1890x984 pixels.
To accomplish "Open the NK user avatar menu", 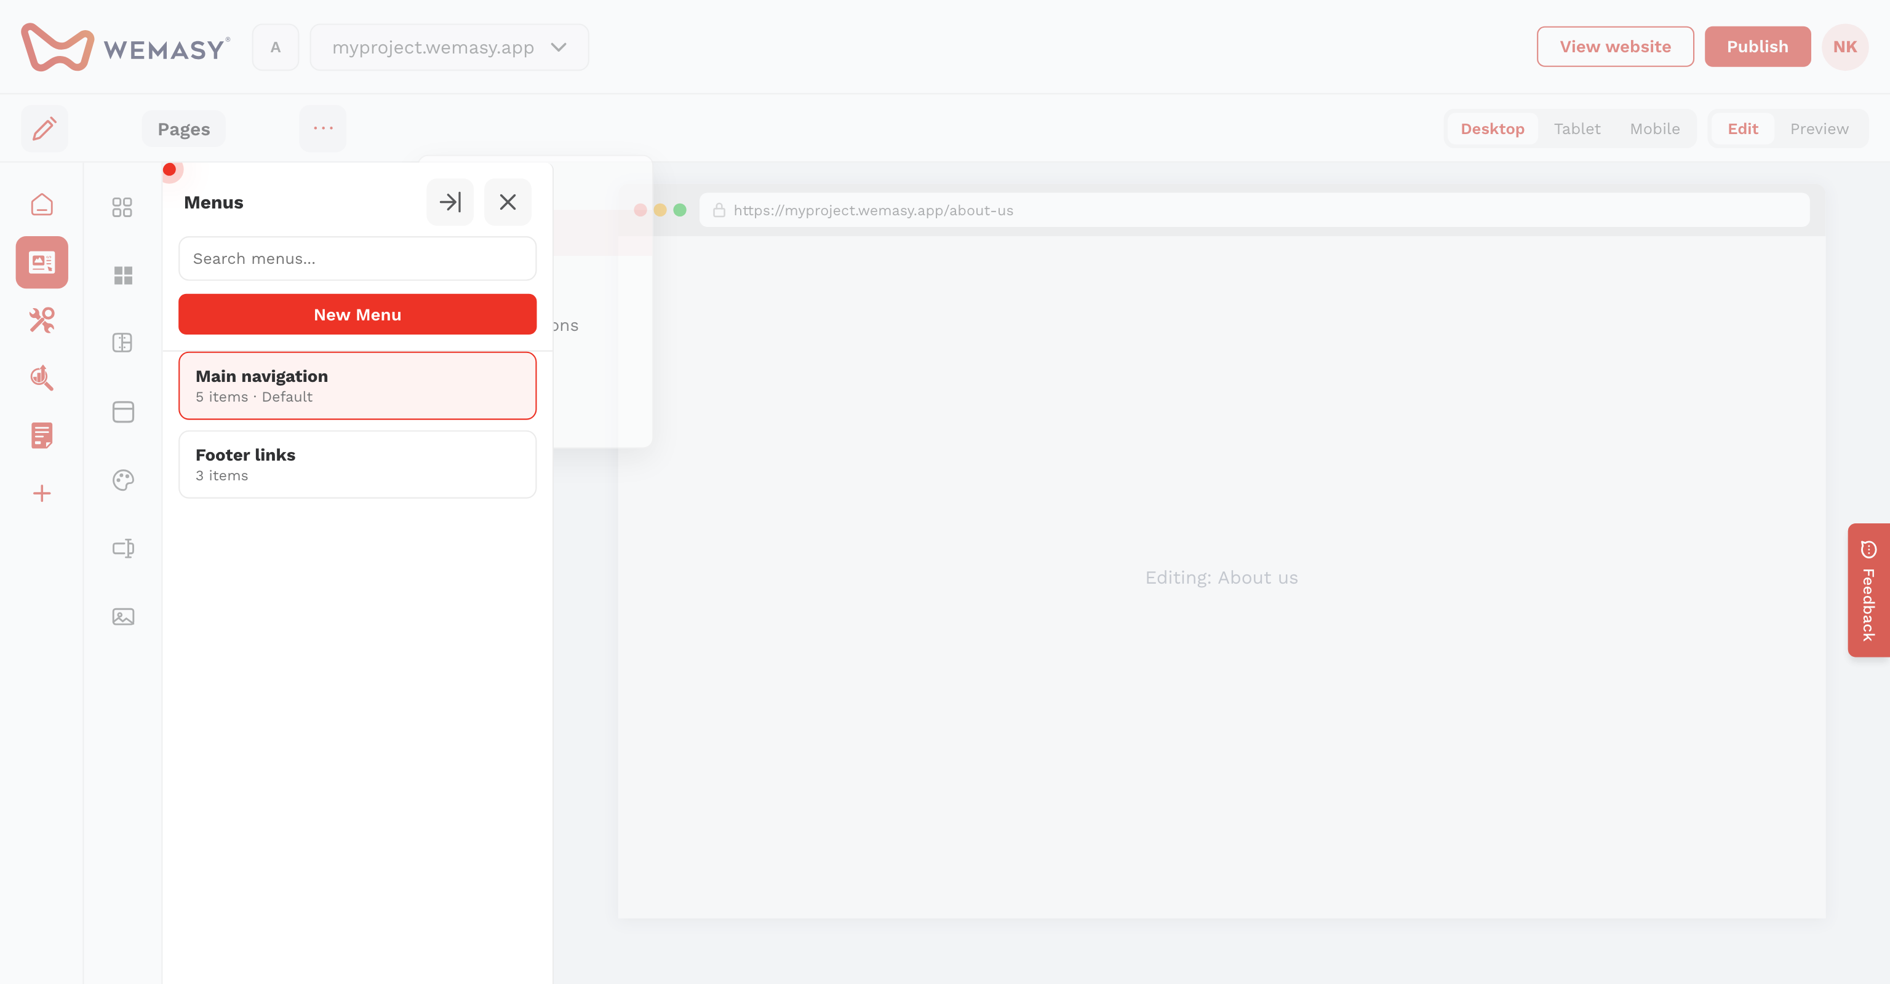I will click(x=1844, y=46).
